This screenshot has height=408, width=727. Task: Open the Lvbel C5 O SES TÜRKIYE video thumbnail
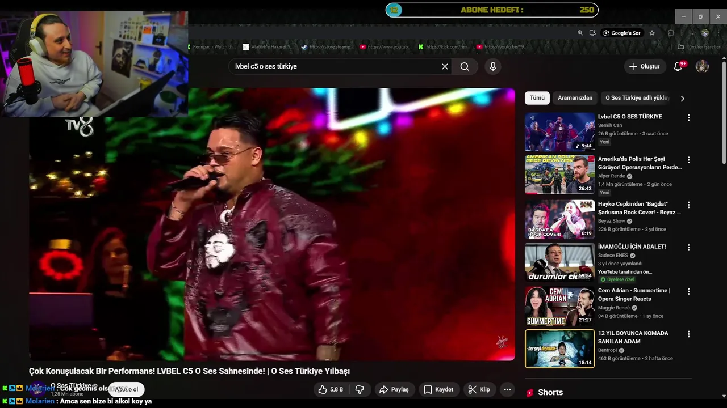pyautogui.click(x=559, y=132)
